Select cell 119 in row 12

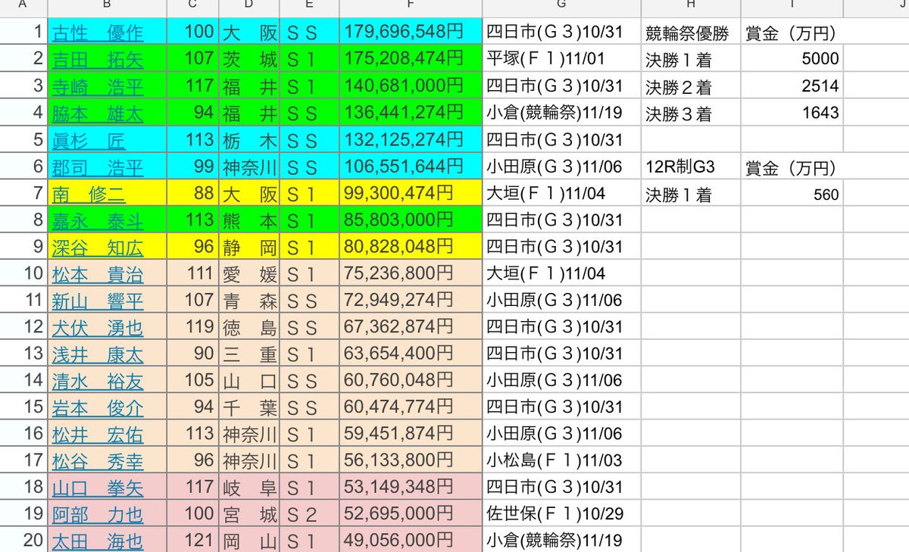192,327
